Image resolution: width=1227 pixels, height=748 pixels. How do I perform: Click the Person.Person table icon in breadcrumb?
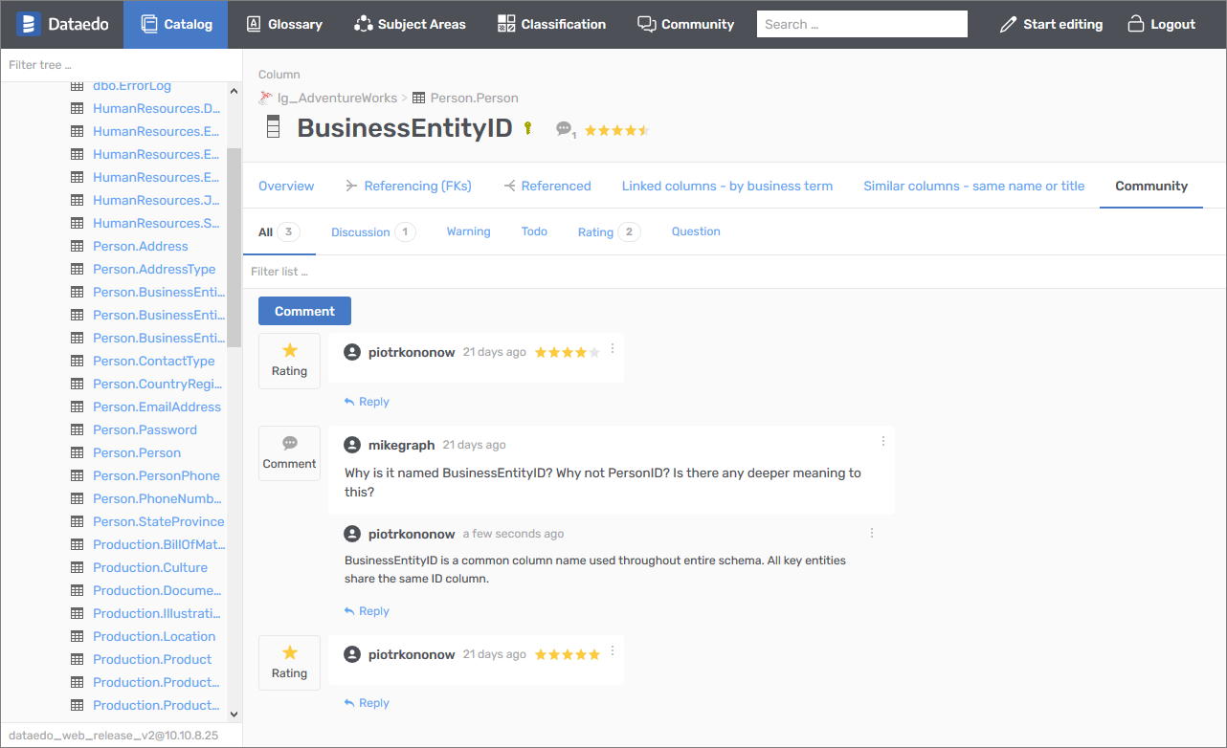[418, 98]
